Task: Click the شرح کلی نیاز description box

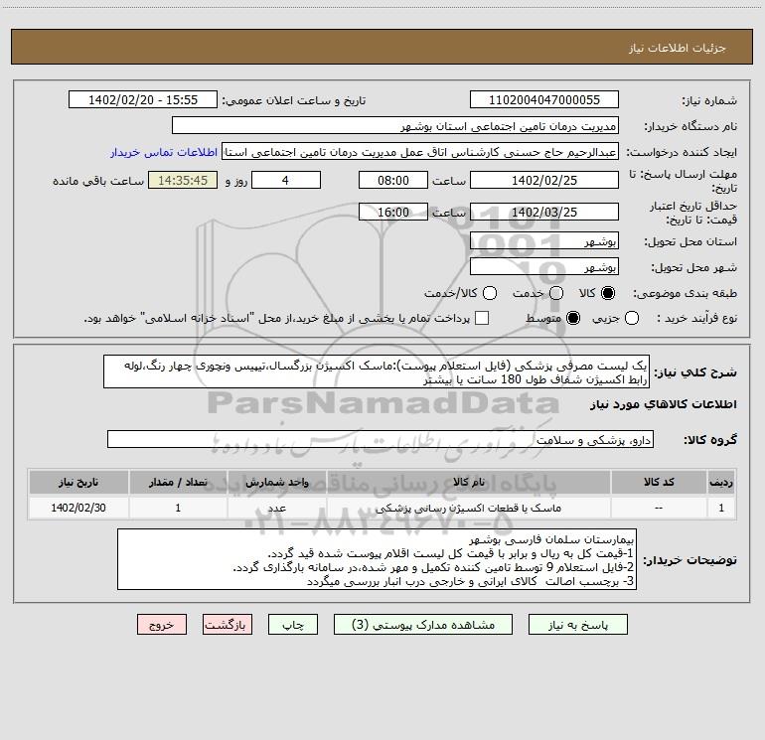Action: [x=377, y=372]
